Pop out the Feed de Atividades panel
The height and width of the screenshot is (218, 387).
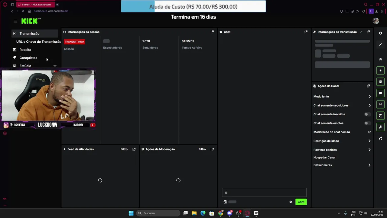click(x=134, y=149)
